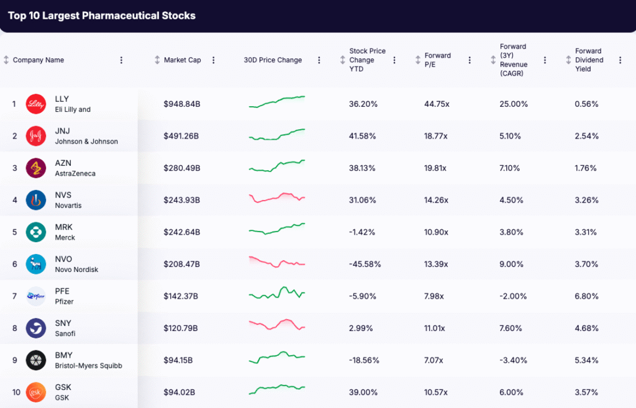Select the Johnson & Johnson logo icon
This screenshot has height=408, width=636.
(x=35, y=136)
